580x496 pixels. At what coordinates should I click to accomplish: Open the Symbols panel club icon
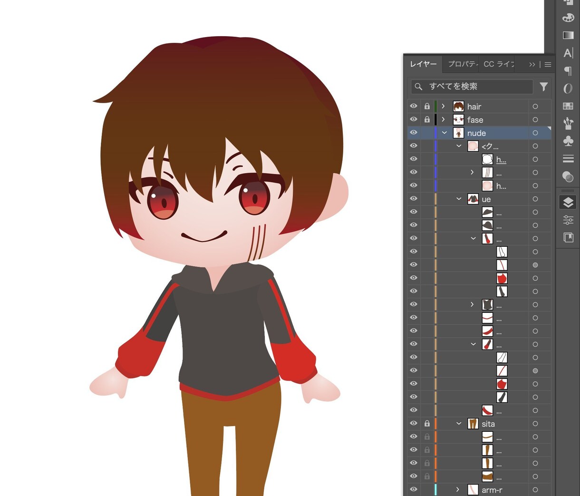coord(568,141)
